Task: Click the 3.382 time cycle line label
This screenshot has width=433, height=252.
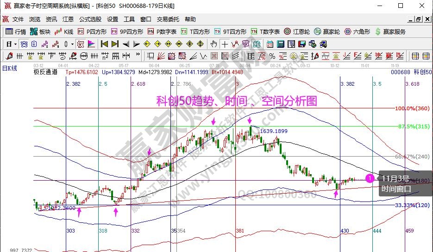Action: (x=347, y=84)
